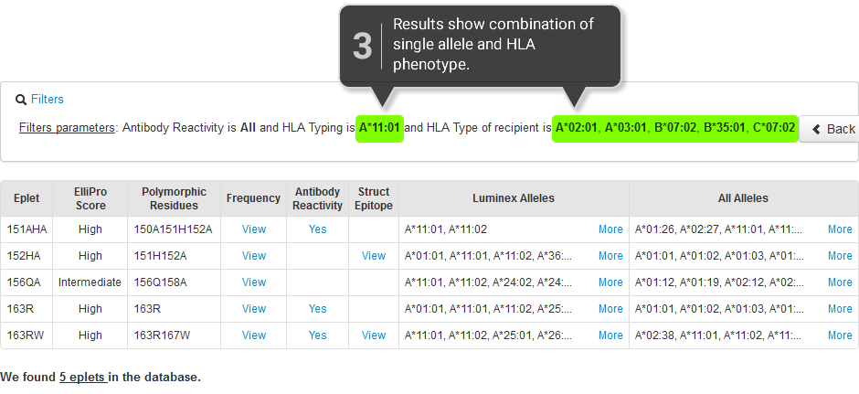
Task: Expand More All Alleles for 152HA
Action: pos(840,255)
